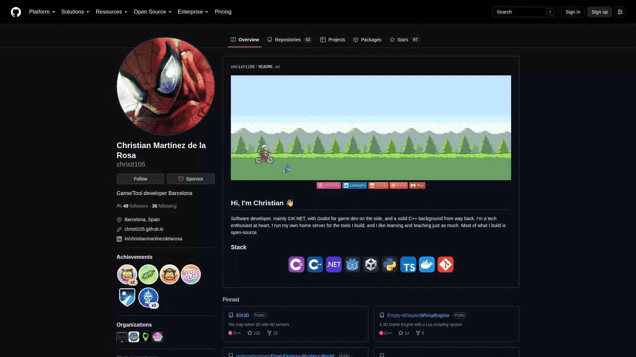This screenshot has height=357, width=636.
Task: Open the itch.io badge
Action: [x=378, y=185]
